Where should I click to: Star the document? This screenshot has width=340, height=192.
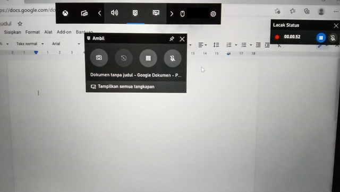(x=20, y=23)
